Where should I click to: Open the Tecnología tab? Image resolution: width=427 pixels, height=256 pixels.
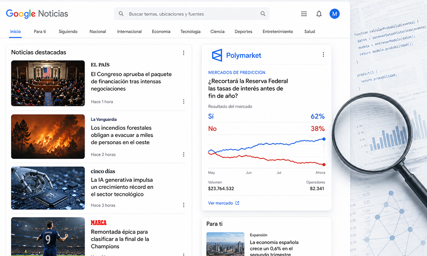(191, 32)
